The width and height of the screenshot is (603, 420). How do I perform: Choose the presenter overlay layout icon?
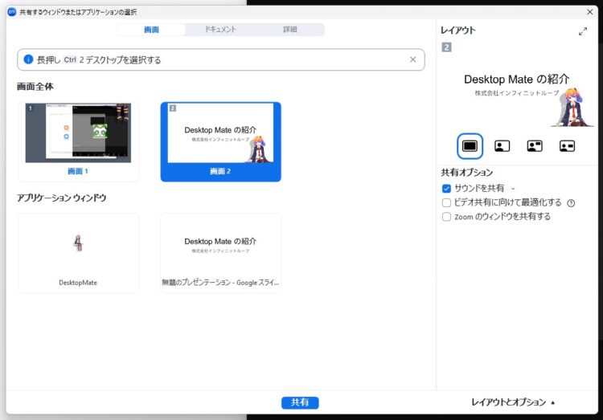502,146
